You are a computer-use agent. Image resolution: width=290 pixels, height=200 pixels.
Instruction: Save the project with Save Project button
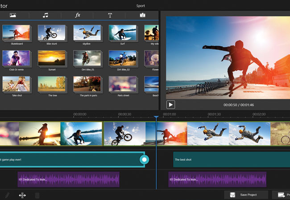click(246, 195)
